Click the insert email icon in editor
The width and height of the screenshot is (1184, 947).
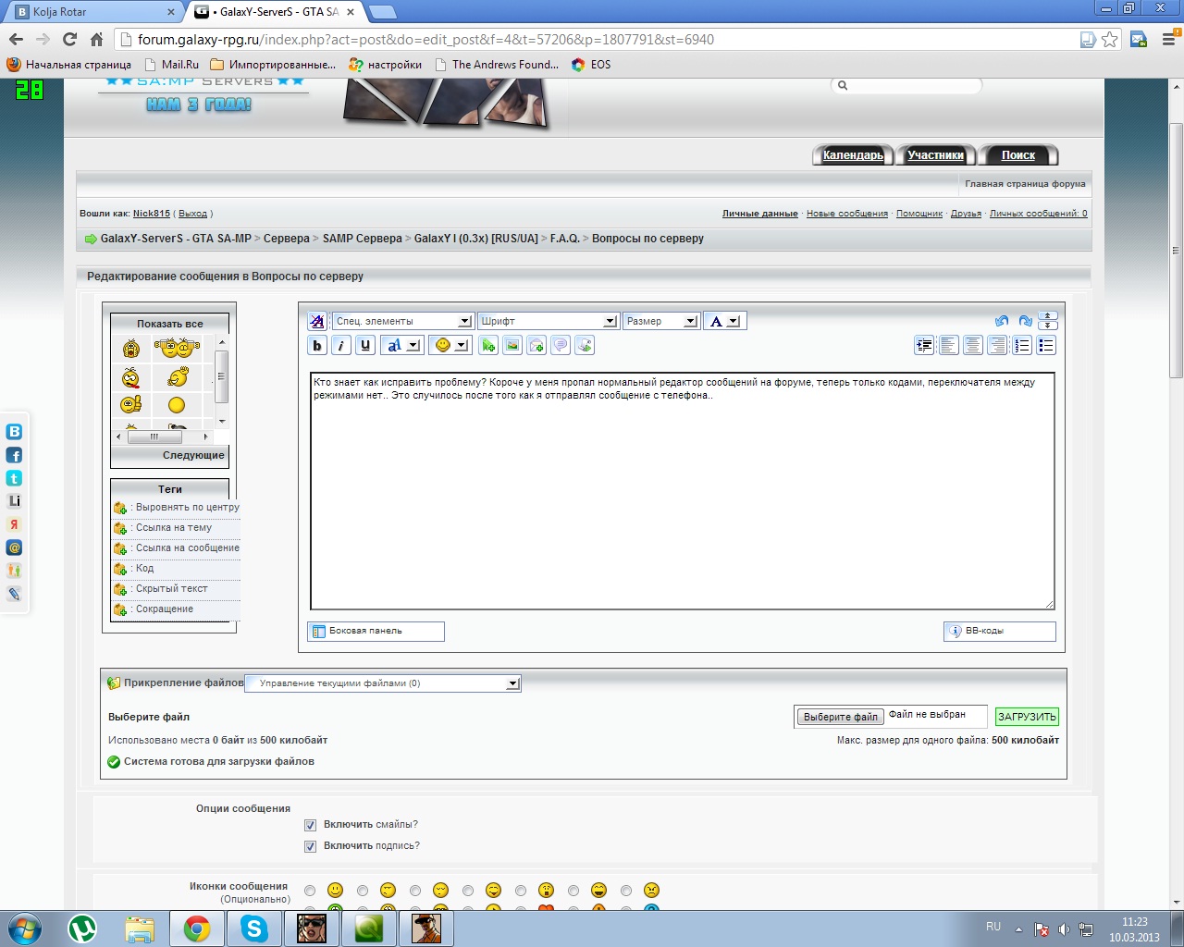(536, 346)
